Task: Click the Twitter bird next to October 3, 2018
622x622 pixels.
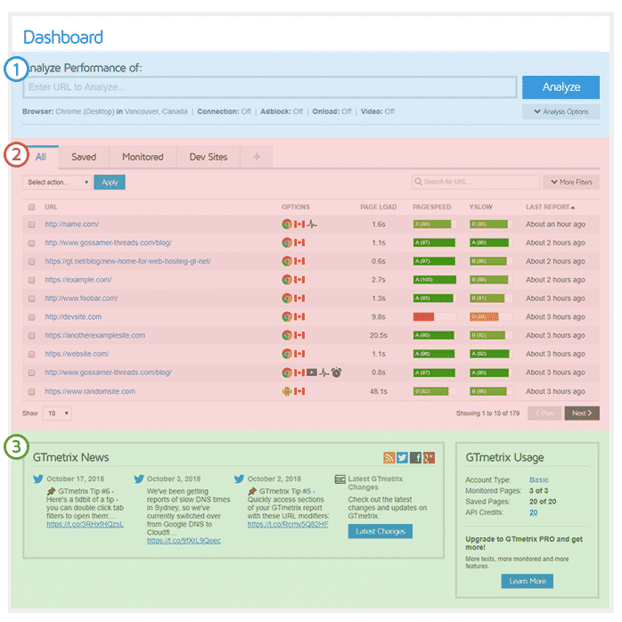Action: [139, 479]
